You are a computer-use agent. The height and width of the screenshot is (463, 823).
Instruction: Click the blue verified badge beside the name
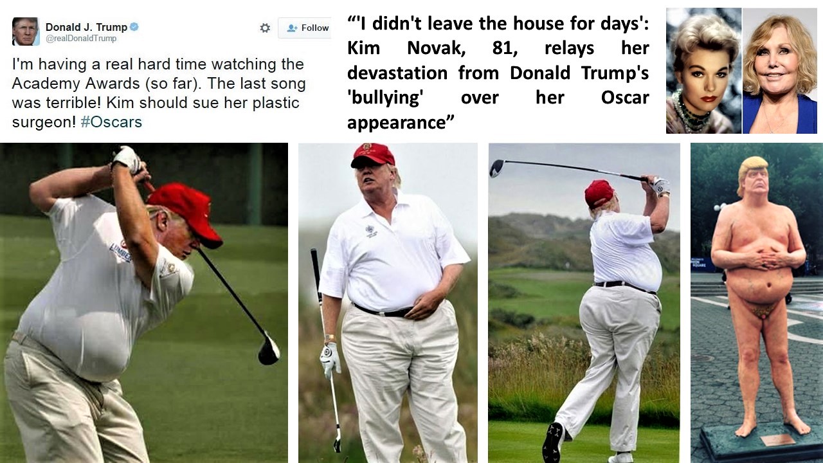click(x=134, y=27)
